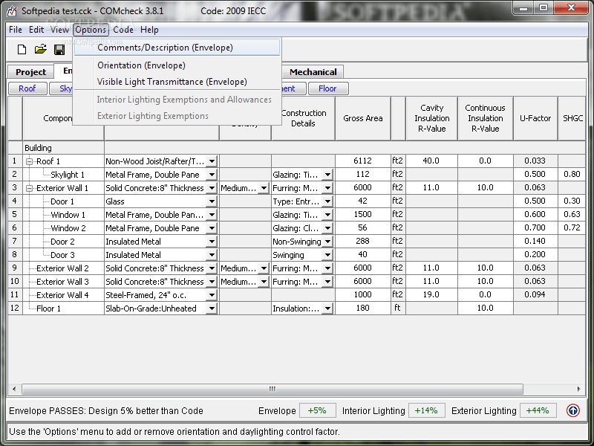Click the horizontal scrollbar thumb
This screenshot has width=594, height=446.
click(272, 389)
